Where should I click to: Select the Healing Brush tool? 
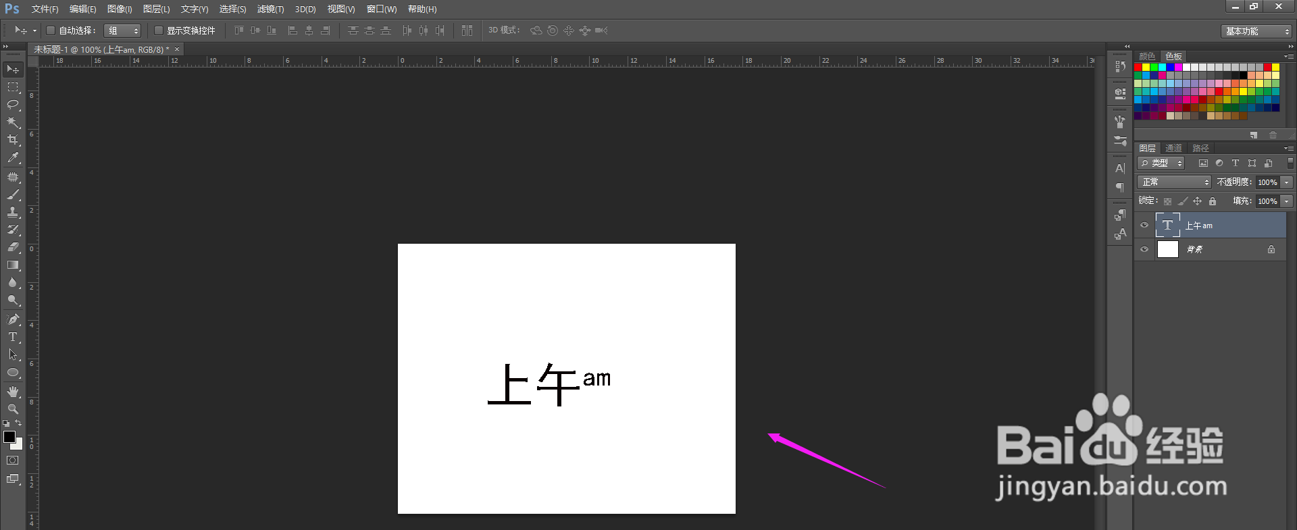(13, 177)
